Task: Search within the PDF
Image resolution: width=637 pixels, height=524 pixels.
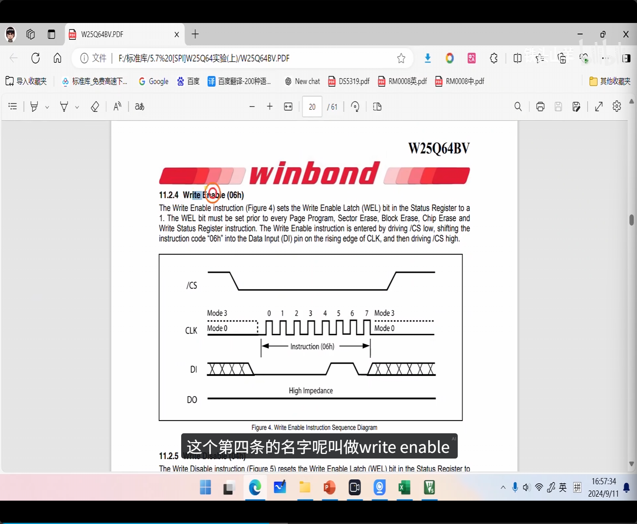Action: pos(518,106)
